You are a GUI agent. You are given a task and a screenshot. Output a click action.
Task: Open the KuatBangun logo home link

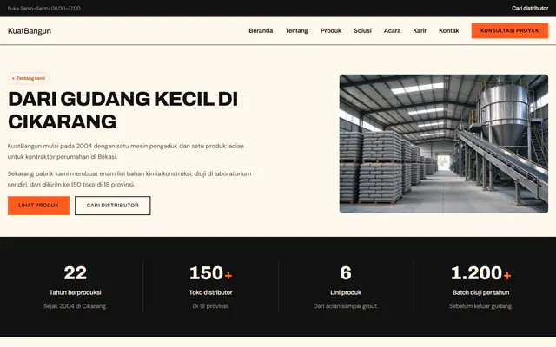click(x=30, y=31)
